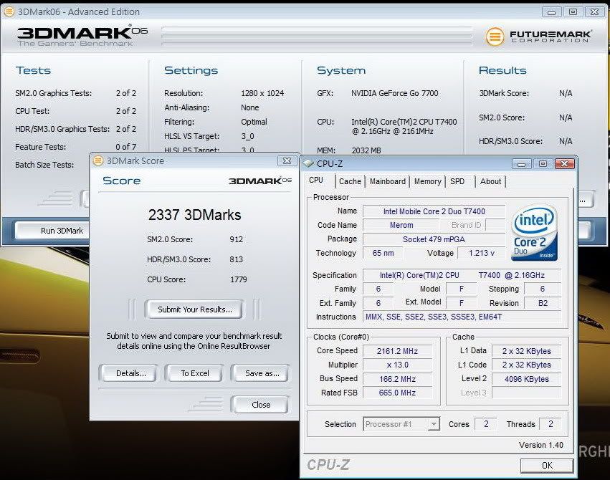Click the Version 1.40 label in CPU-Z

coord(540,445)
